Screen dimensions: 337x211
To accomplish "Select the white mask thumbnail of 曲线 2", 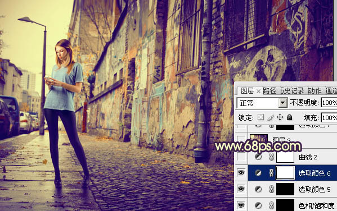I will tap(285, 157).
